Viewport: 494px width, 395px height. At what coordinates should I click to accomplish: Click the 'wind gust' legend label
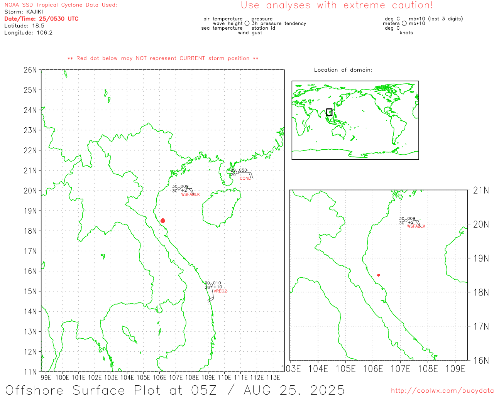(250, 33)
